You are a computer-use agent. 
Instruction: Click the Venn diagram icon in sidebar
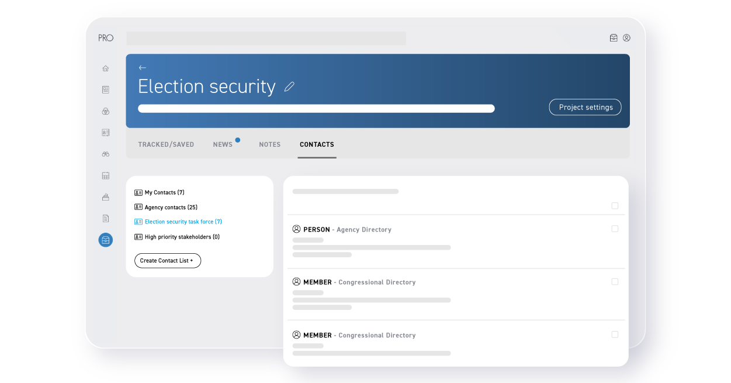tap(105, 111)
